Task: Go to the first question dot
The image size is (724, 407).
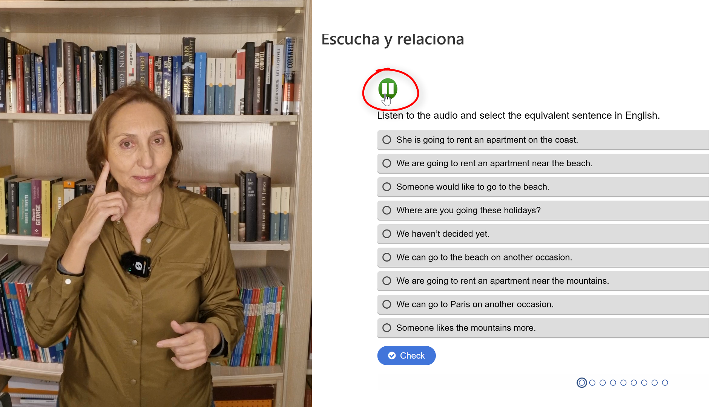Action: point(582,383)
